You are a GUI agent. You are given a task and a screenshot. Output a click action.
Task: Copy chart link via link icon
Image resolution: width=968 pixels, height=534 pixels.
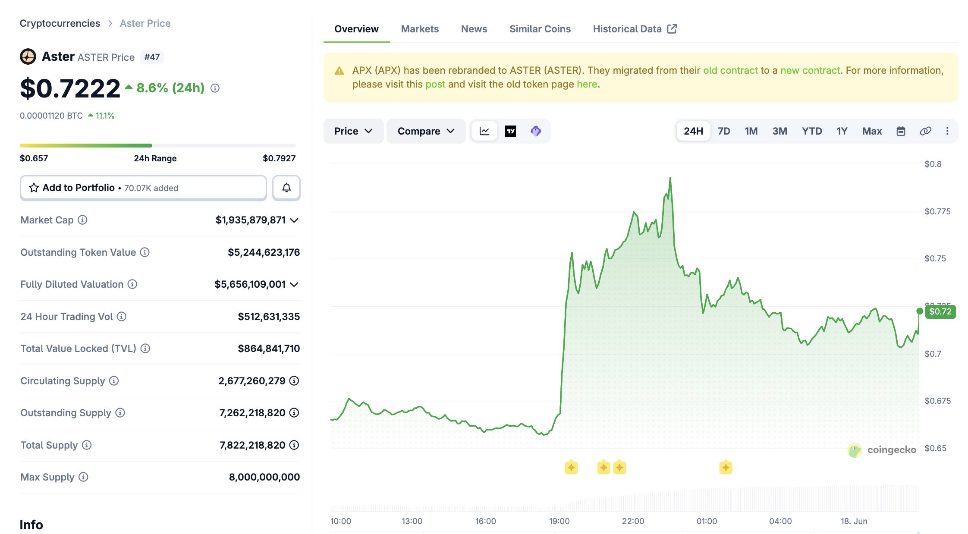tap(925, 131)
